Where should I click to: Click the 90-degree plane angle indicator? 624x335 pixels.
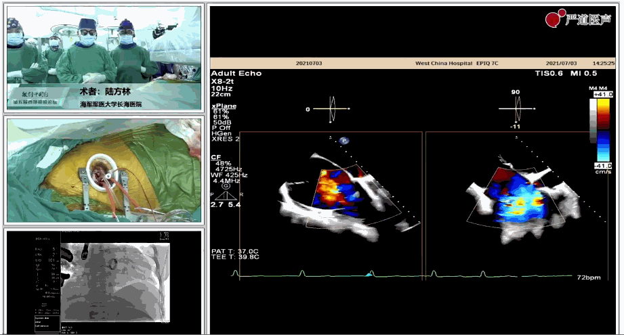pos(516,107)
